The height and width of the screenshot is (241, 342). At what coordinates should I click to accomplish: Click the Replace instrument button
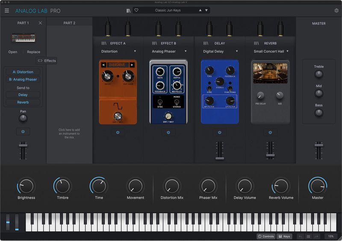point(34,52)
